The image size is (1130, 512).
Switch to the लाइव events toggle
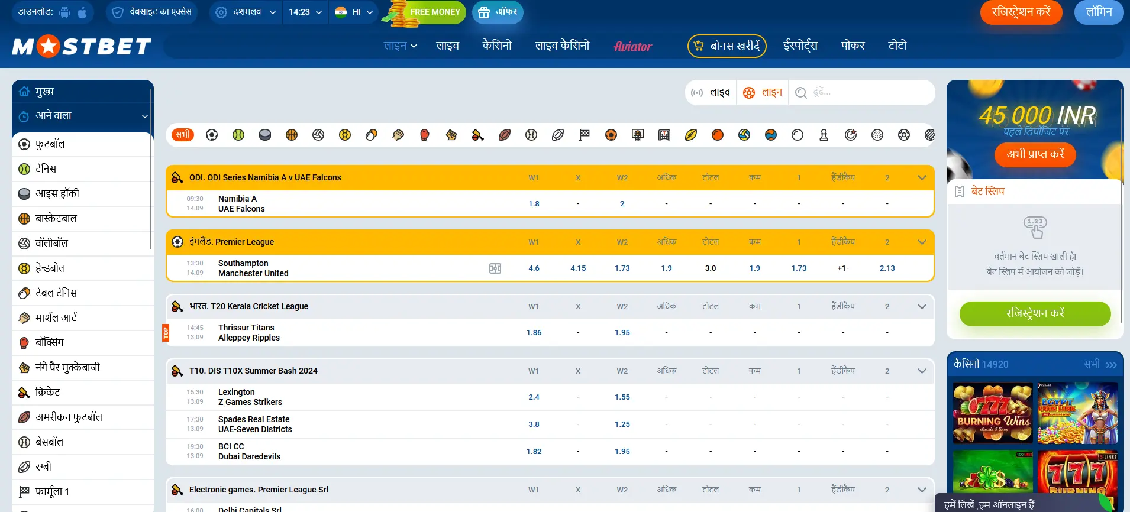(711, 92)
